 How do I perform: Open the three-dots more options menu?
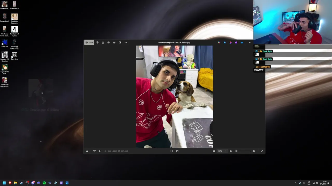coord(126,43)
